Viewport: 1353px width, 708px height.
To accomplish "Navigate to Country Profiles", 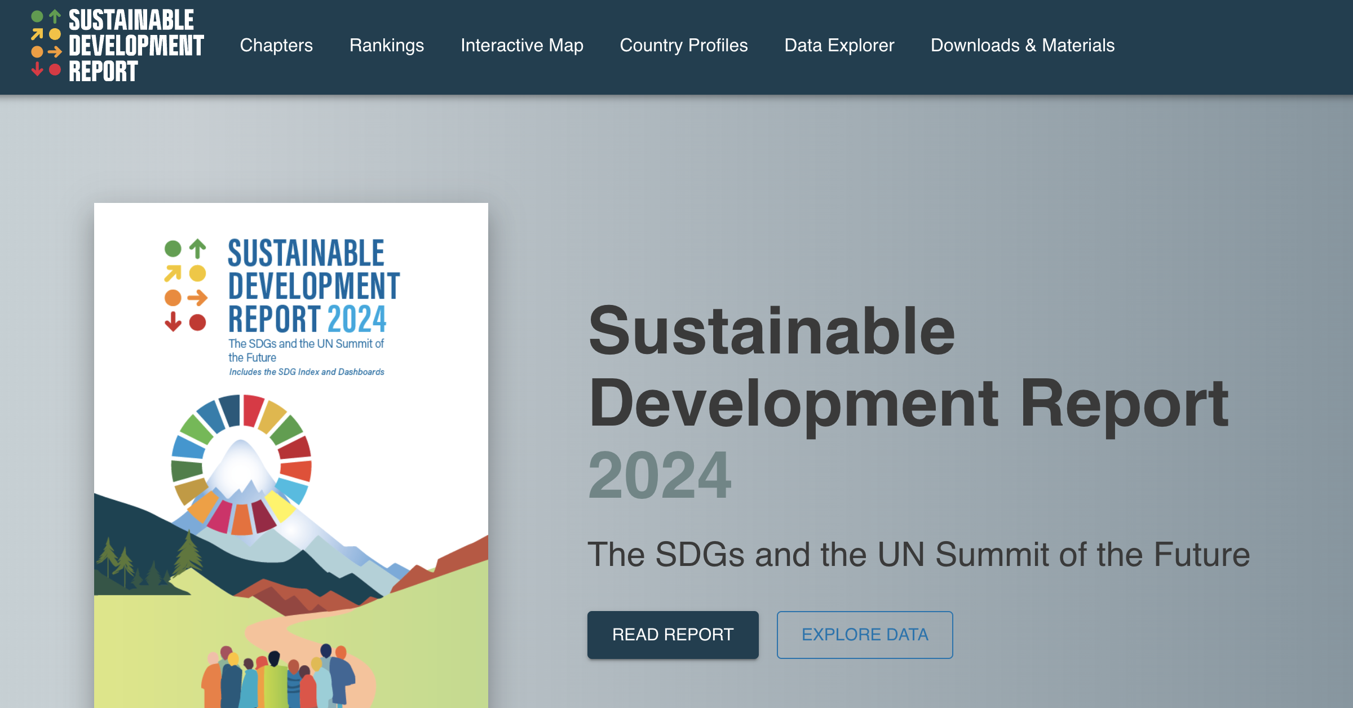I will [684, 45].
